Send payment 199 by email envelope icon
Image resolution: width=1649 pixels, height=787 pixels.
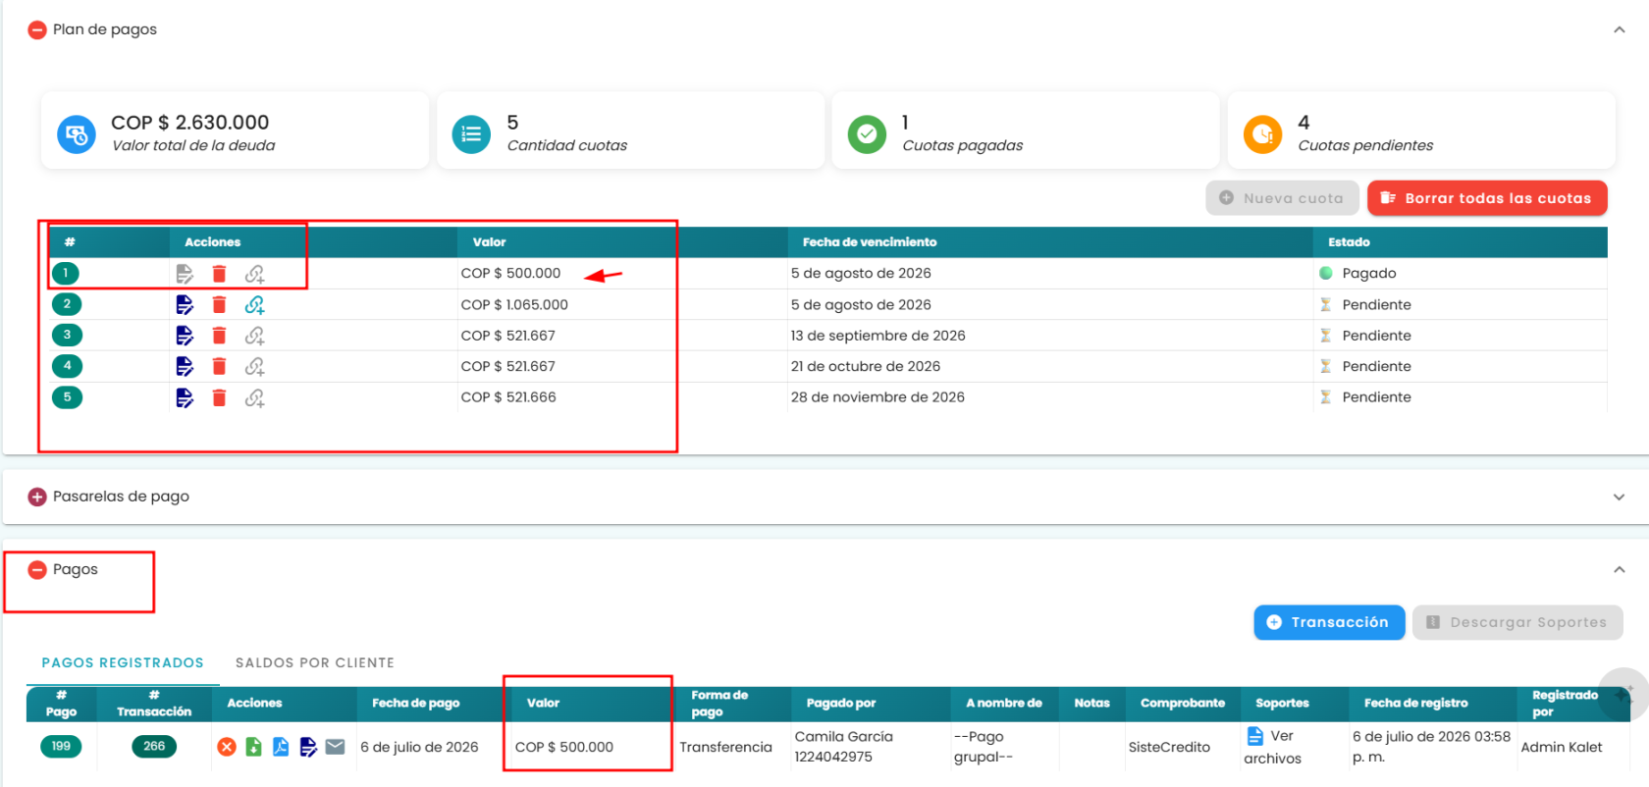[335, 747]
